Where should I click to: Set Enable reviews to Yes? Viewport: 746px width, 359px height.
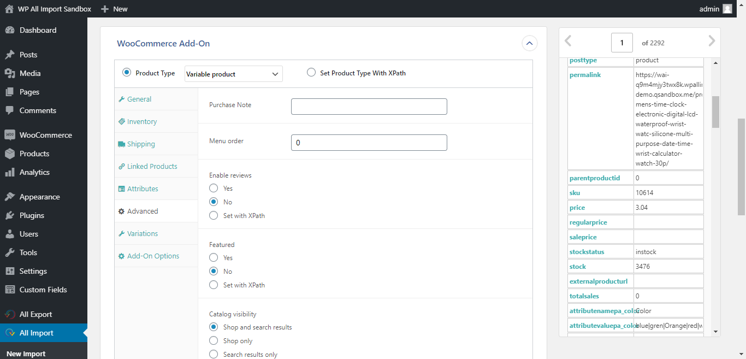pos(214,189)
